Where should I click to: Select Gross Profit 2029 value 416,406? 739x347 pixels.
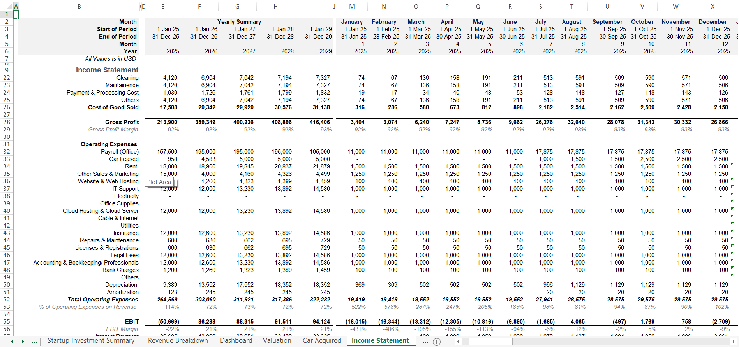pos(320,122)
